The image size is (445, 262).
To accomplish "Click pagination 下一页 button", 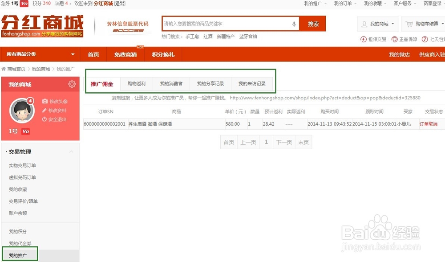I will tap(284, 142).
